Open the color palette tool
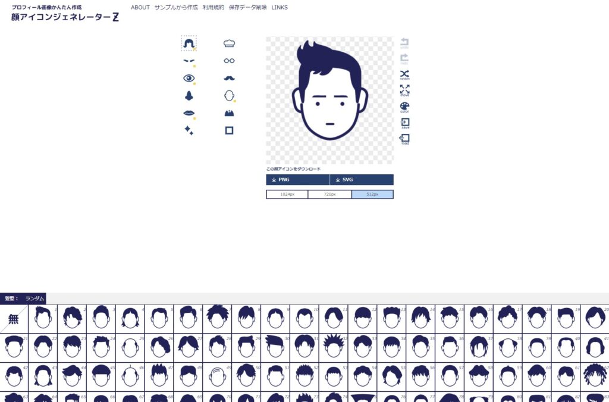 click(x=404, y=107)
